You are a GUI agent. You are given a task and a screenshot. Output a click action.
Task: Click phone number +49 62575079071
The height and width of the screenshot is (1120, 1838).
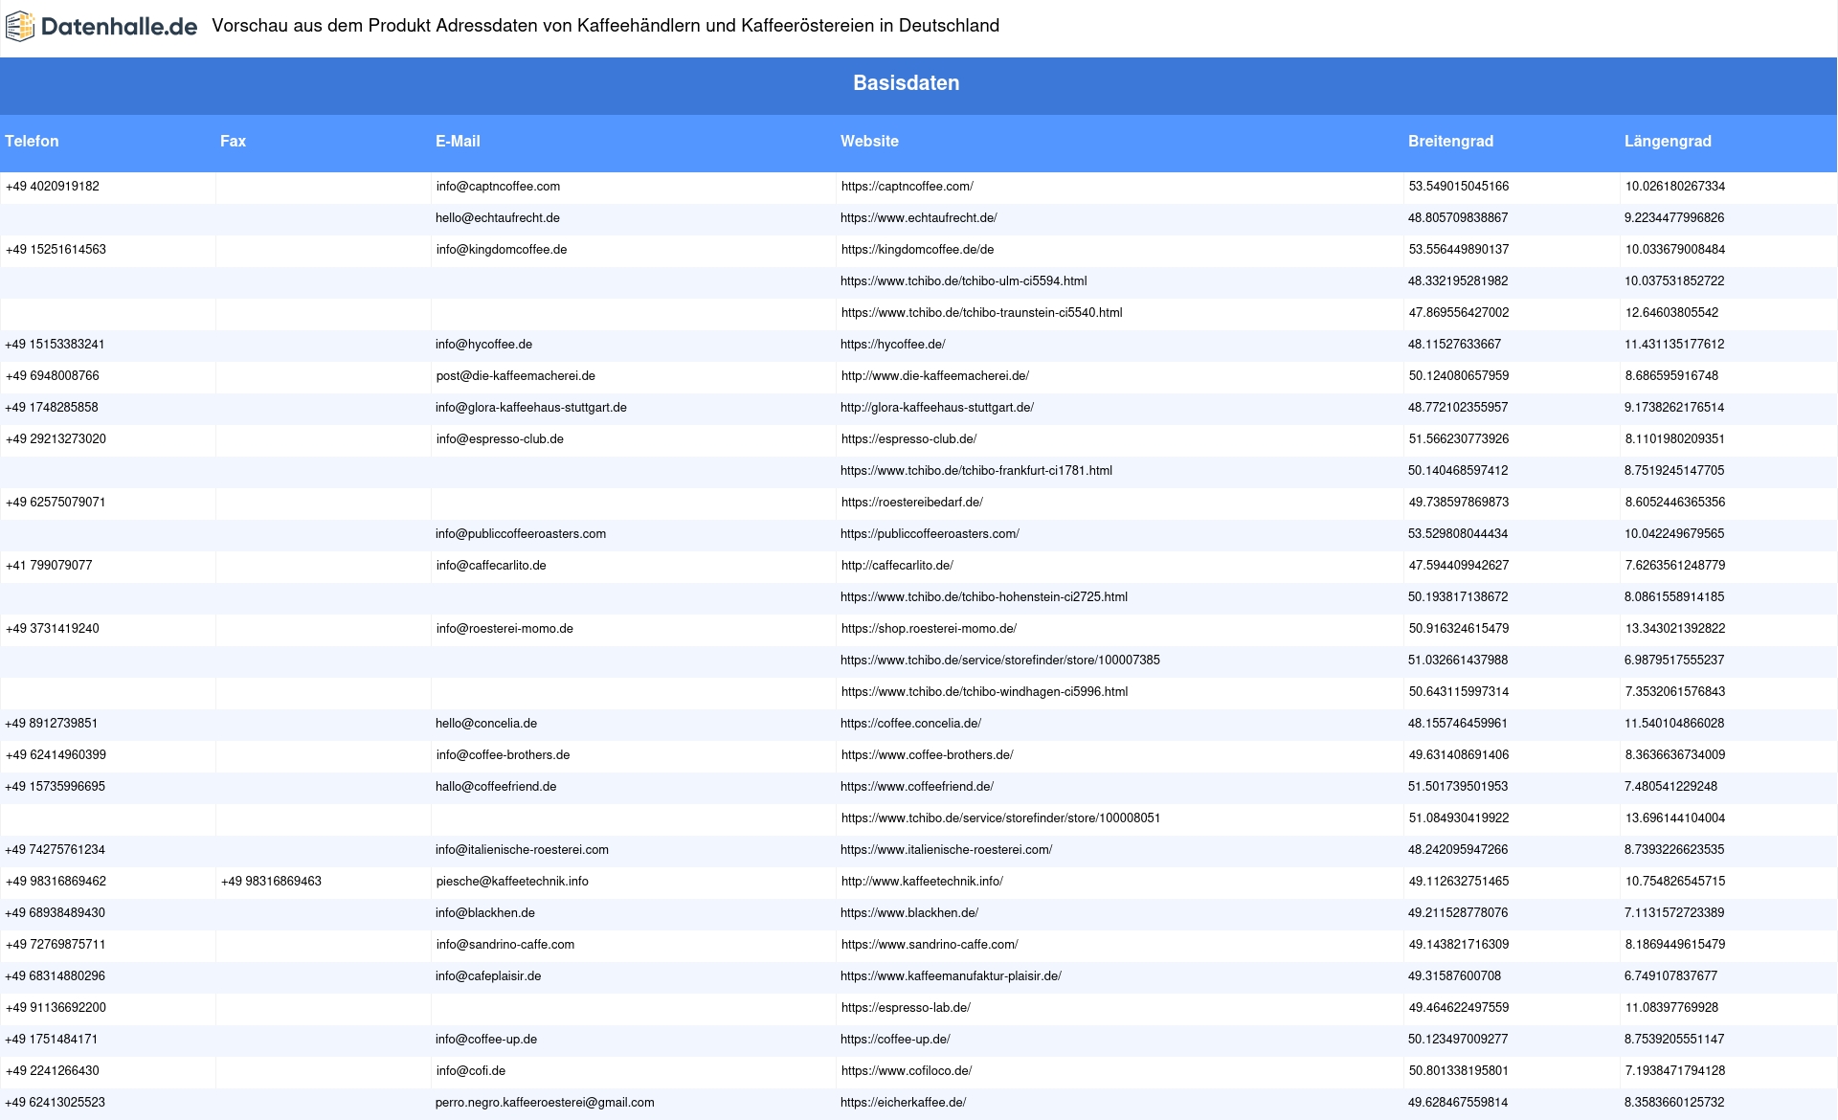click(x=56, y=503)
